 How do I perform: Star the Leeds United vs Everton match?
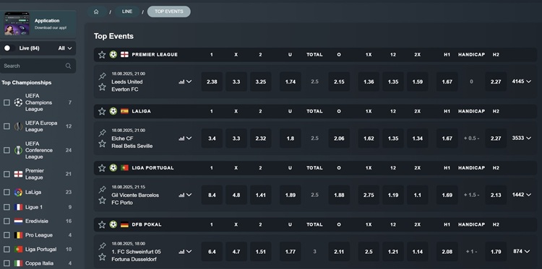tap(102, 87)
